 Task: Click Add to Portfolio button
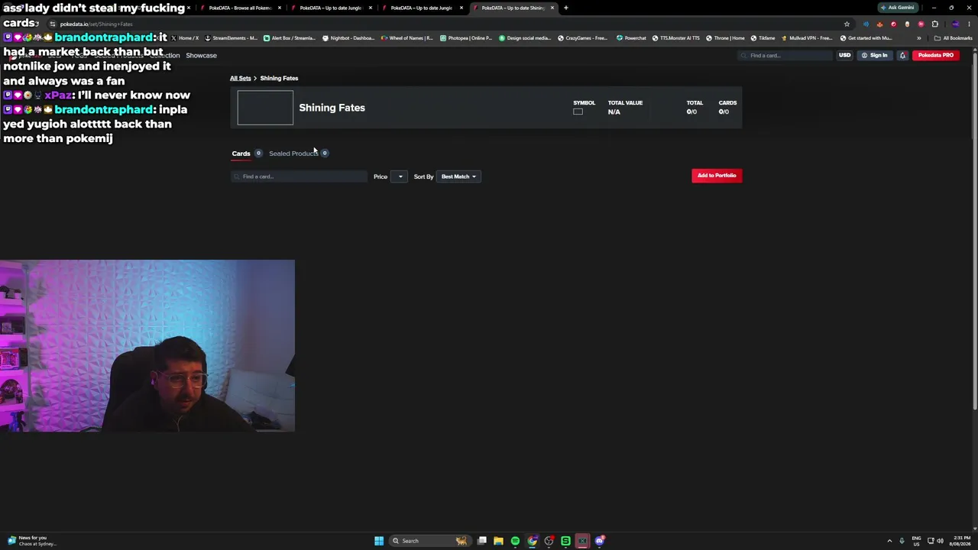[x=717, y=176]
